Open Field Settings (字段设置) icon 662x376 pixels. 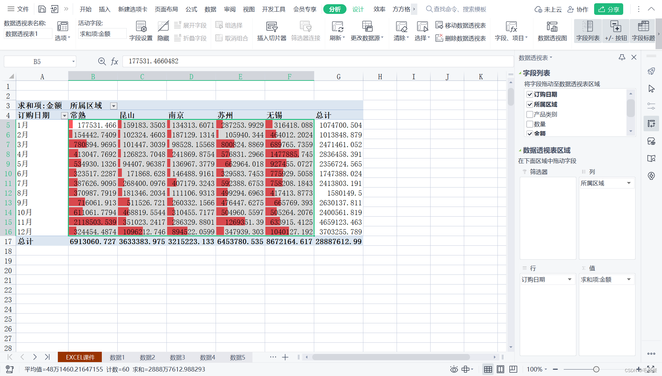pyautogui.click(x=141, y=27)
